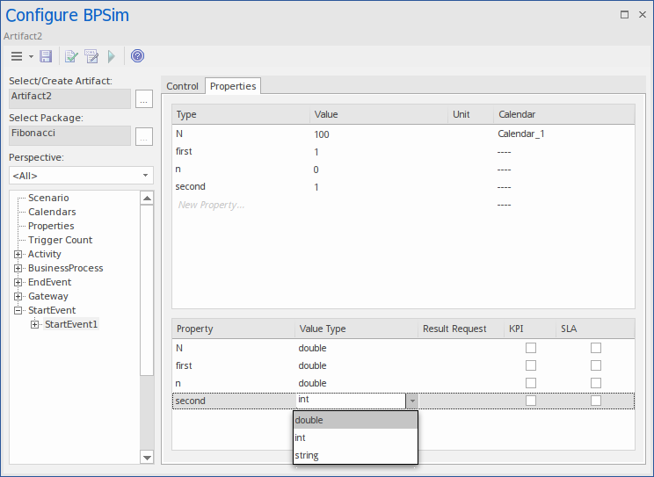Tick the KPI checkbox for property N

click(x=531, y=348)
